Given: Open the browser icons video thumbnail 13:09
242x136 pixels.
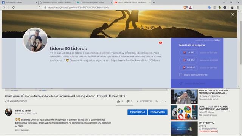Looking at the screenshot, I should click(x=184, y=113).
